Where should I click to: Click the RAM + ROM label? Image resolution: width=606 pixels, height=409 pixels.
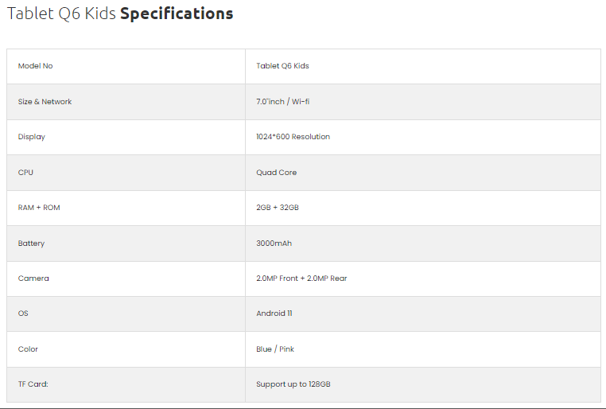click(x=39, y=208)
